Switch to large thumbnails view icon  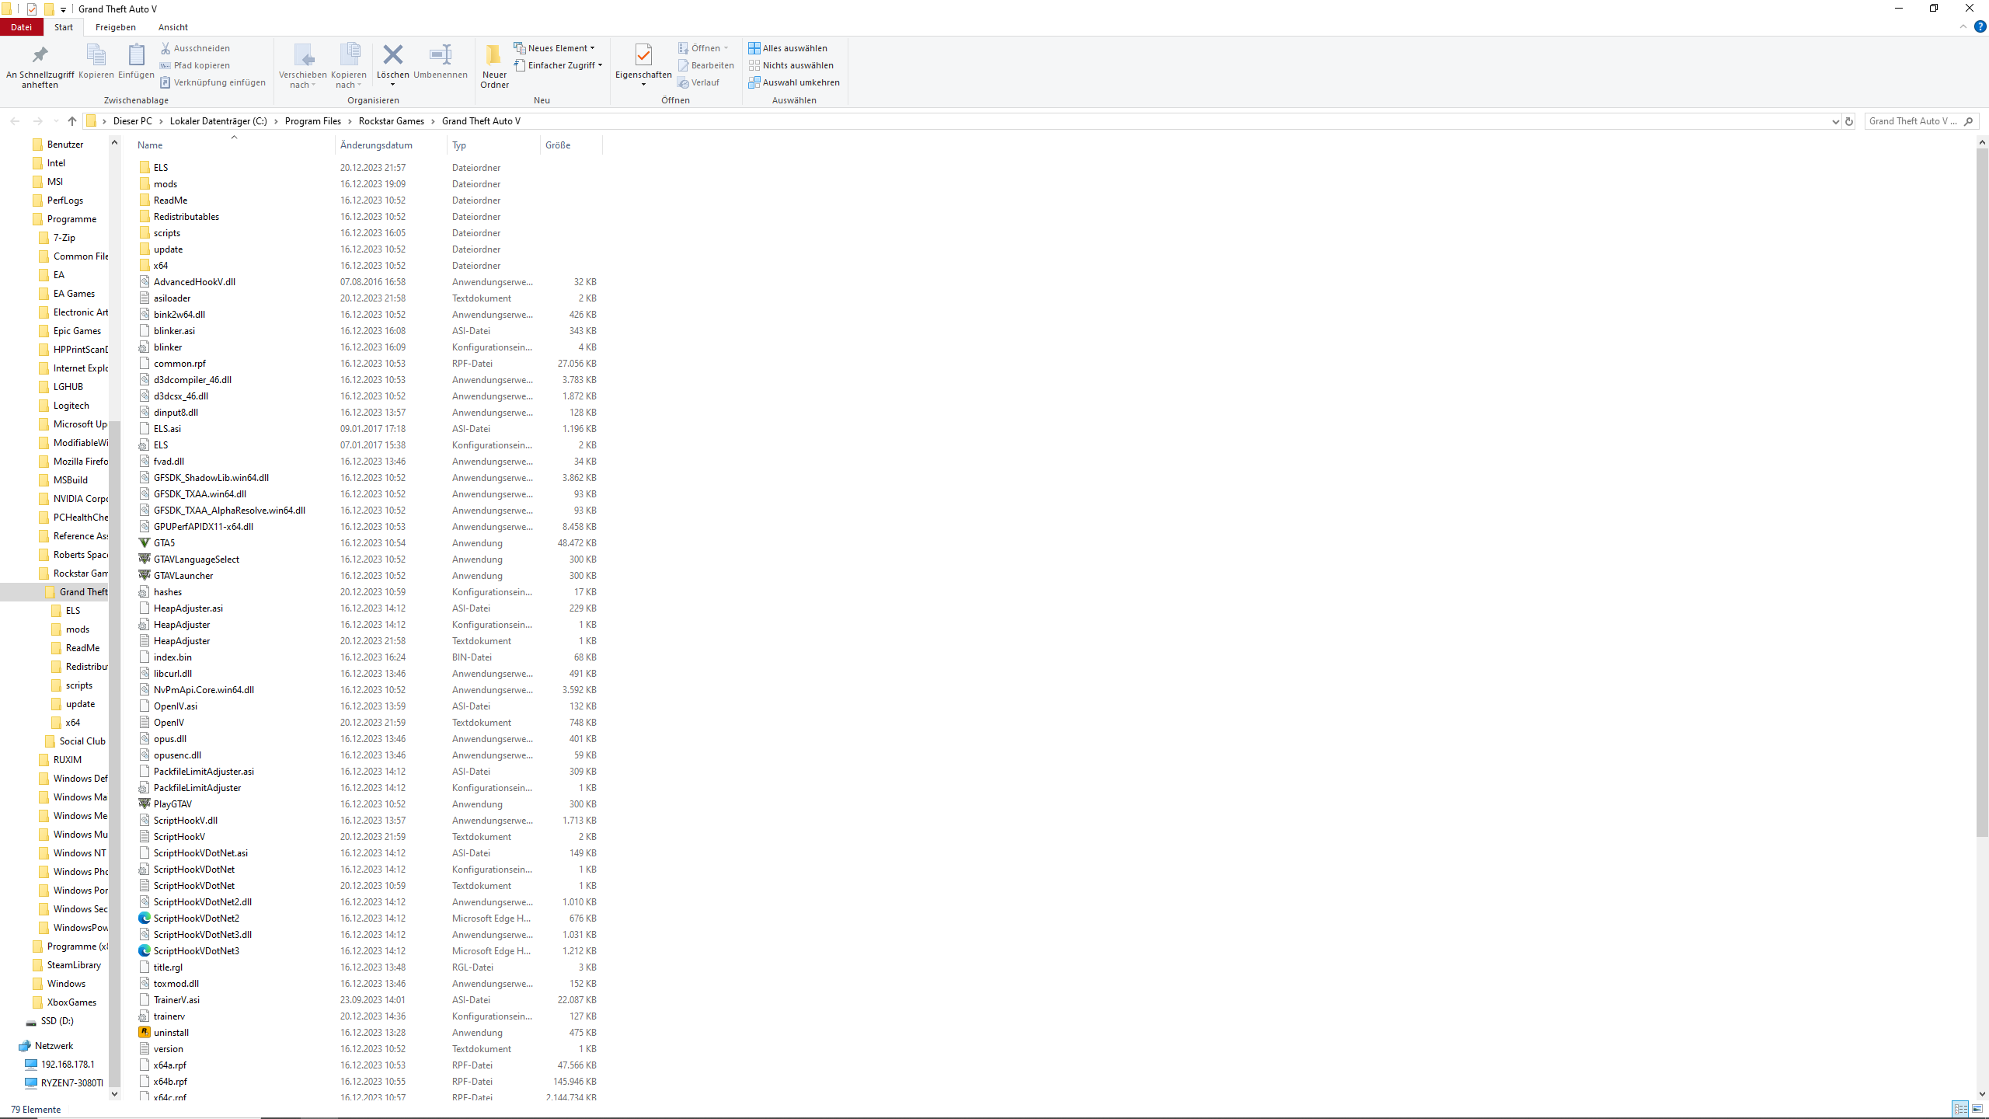[1977, 1109]
